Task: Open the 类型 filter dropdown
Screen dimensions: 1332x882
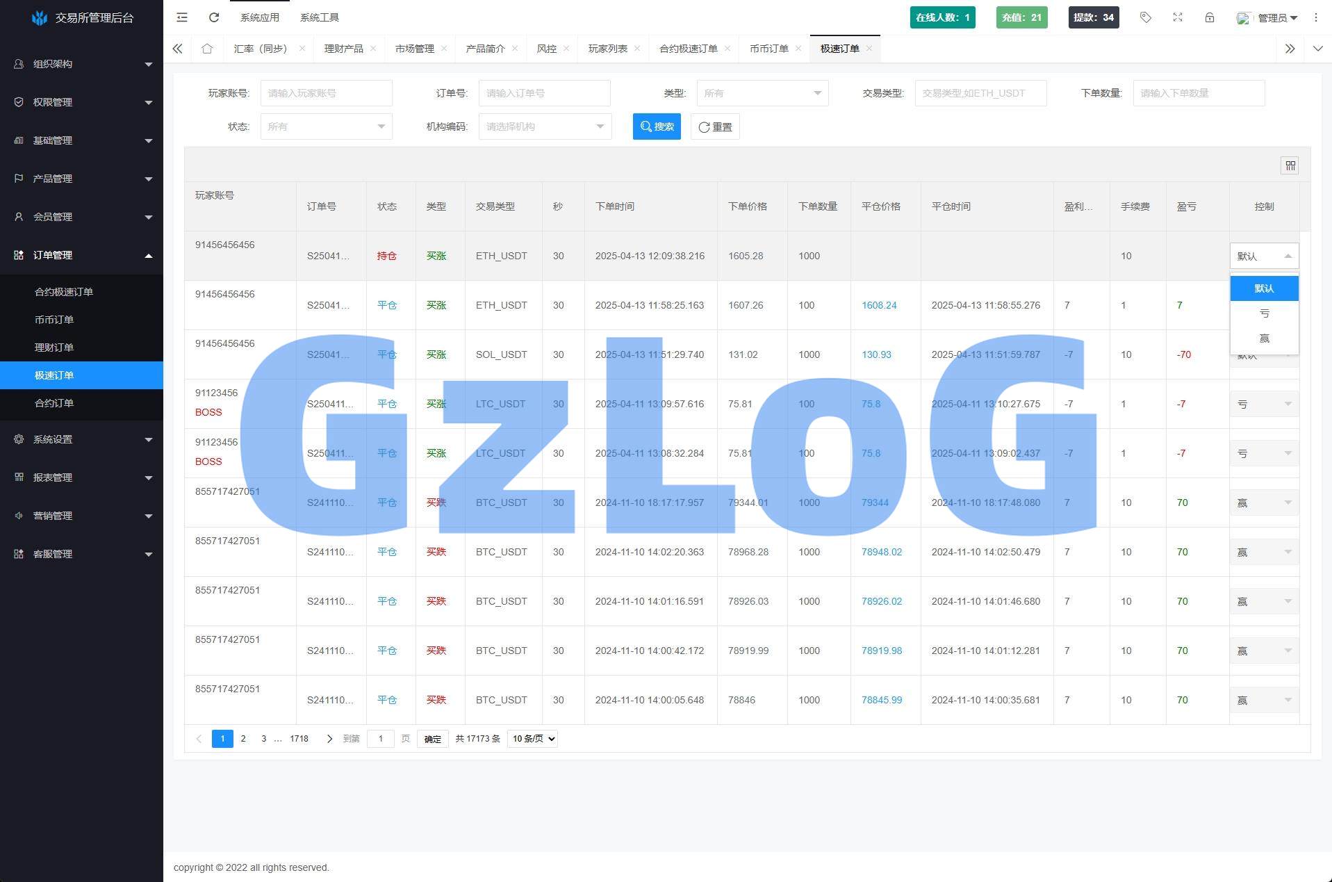Action: pyautogui.click(x=762, y=93)
